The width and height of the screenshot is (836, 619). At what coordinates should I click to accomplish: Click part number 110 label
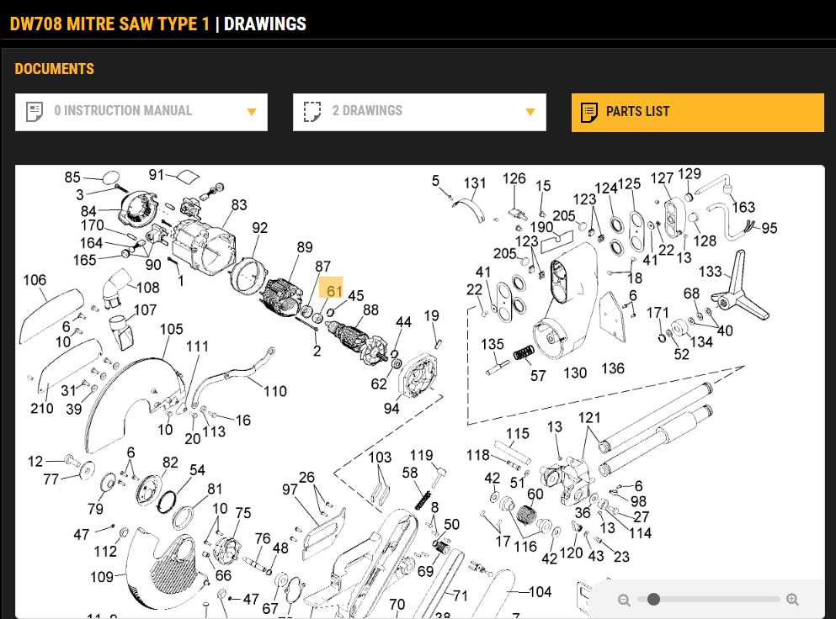pos(275,392)
